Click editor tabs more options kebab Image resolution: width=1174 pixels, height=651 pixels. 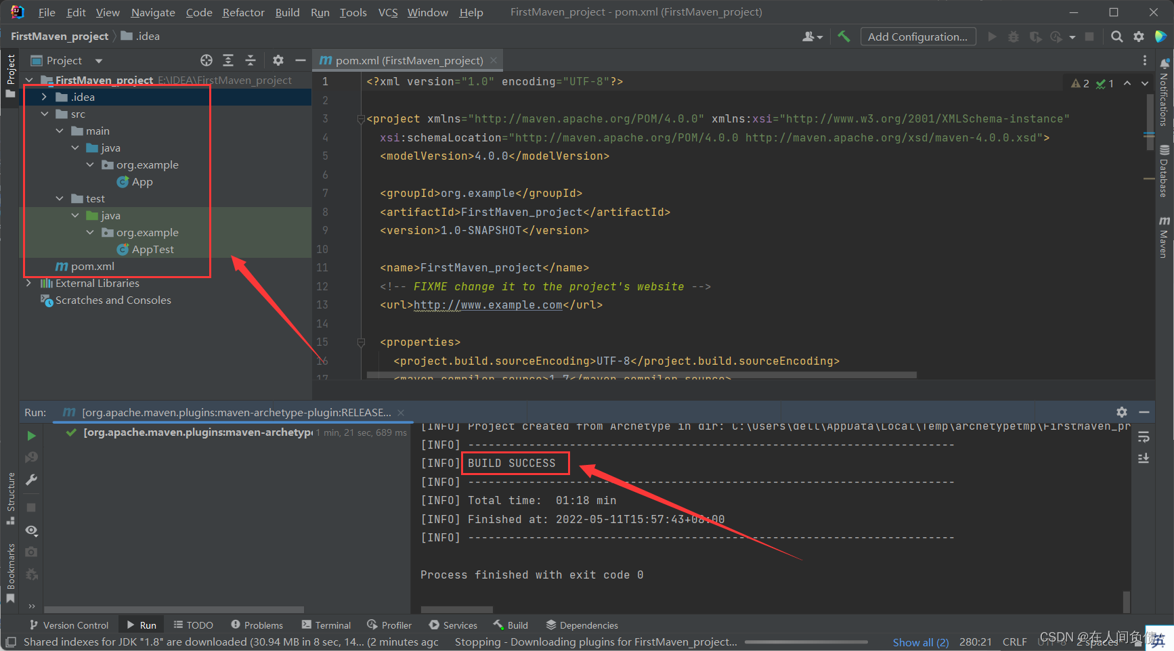pos(1145,60)
